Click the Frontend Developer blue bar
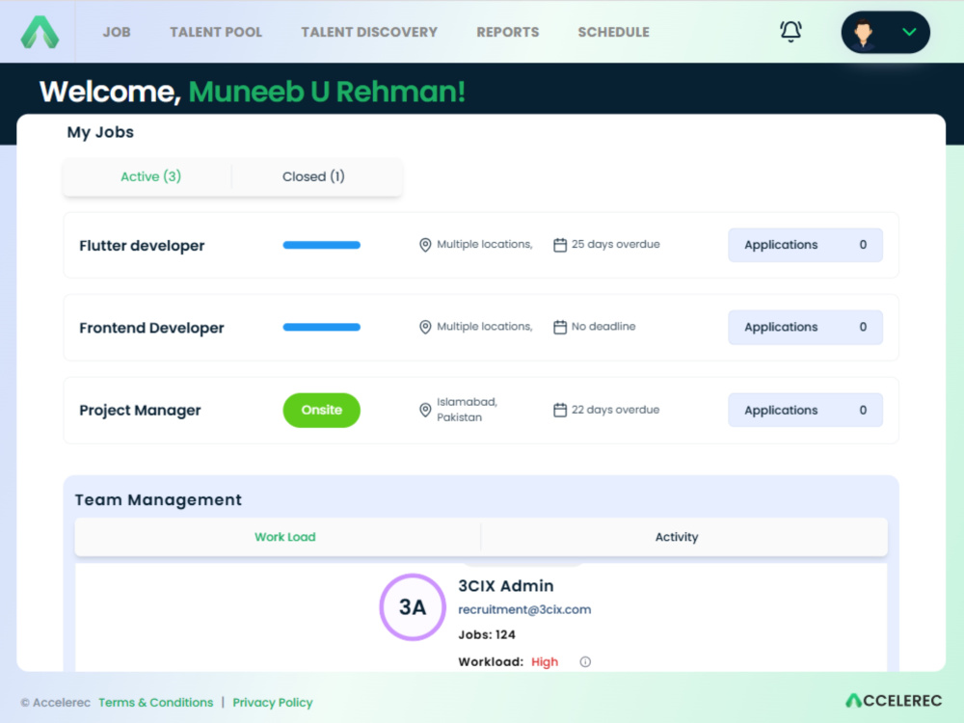 click(322, 327)
